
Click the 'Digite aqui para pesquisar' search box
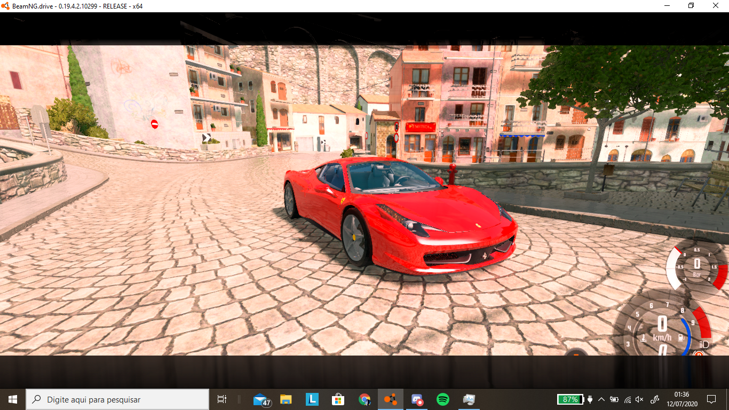pos(117,399)
